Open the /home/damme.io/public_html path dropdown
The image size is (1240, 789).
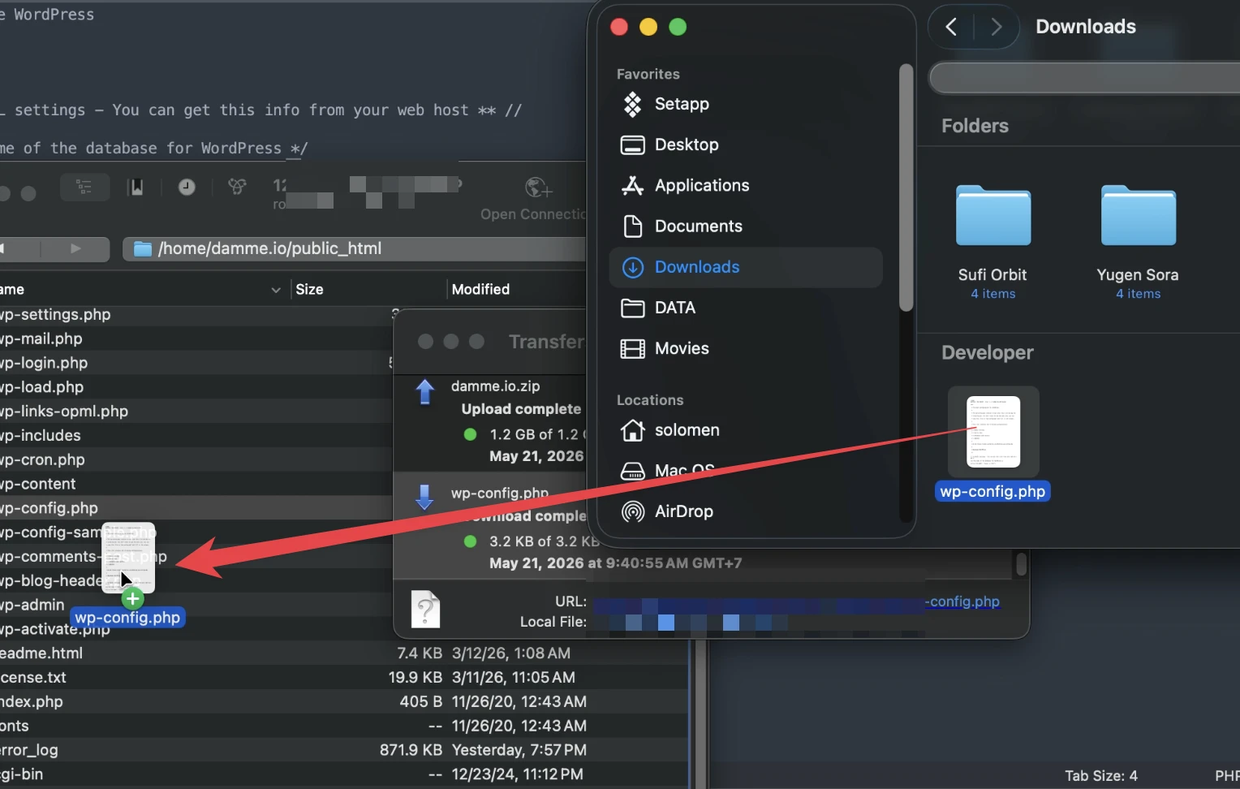click(355, 248)
